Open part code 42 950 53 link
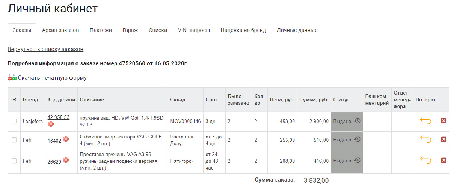The width and height of the screenshot is (466, 194). tap(59, 117)
